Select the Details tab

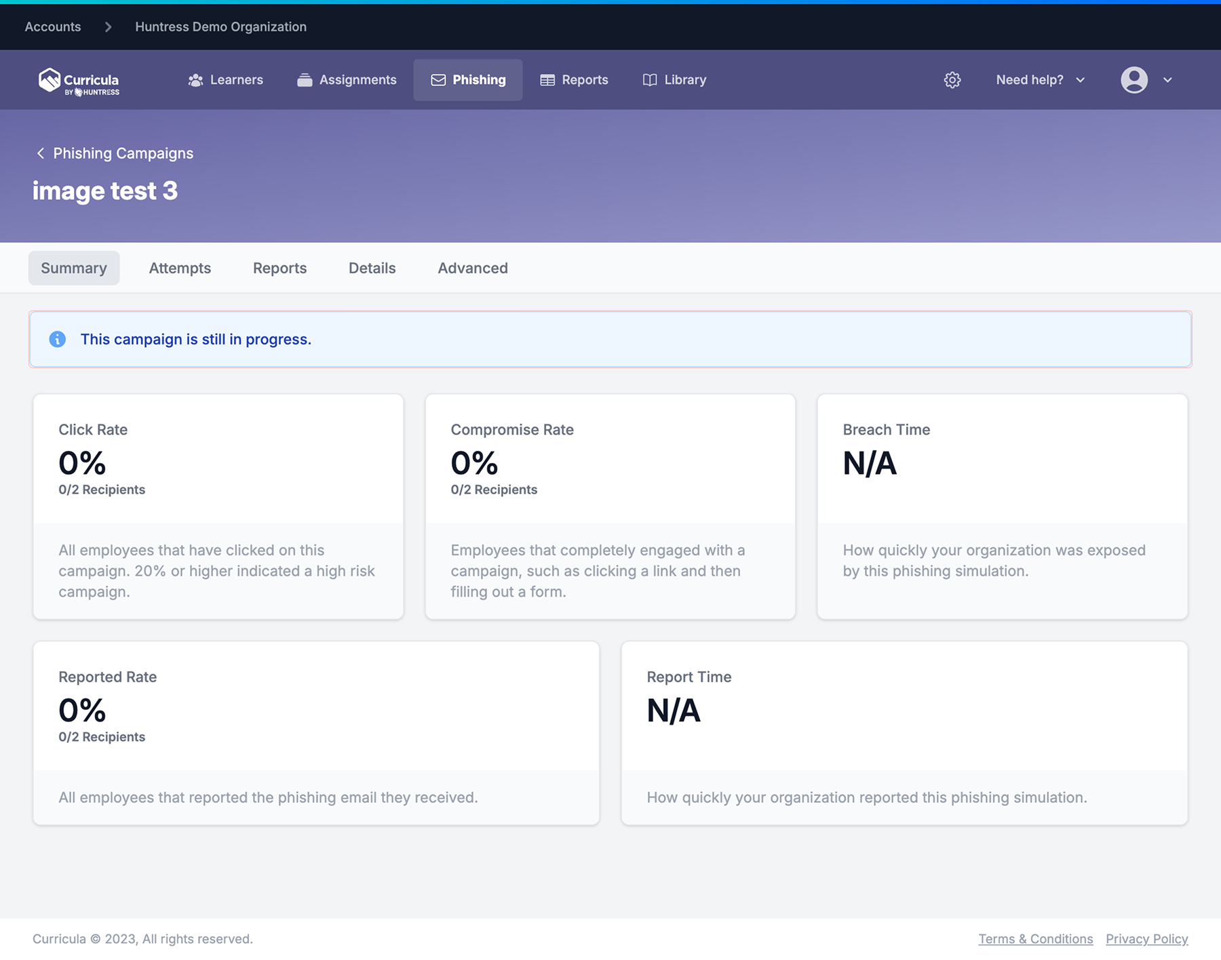coord(372,268)
